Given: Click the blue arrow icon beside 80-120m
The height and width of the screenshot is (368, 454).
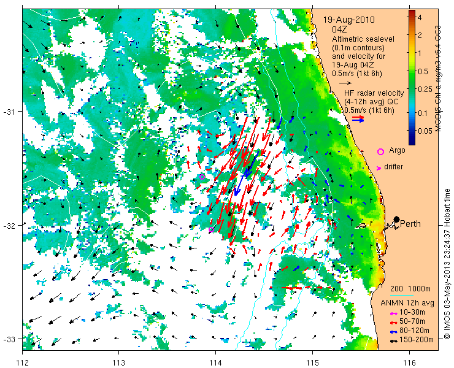Looking at the screenshot, I should pos(393,332).
